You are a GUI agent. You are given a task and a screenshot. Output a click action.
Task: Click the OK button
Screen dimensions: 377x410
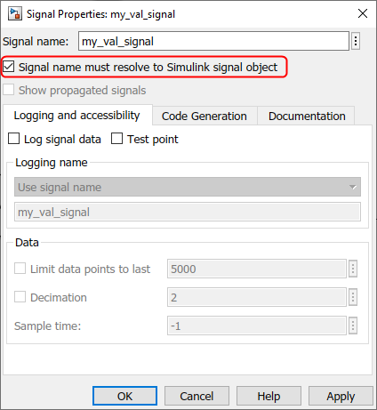coord(124,396)
